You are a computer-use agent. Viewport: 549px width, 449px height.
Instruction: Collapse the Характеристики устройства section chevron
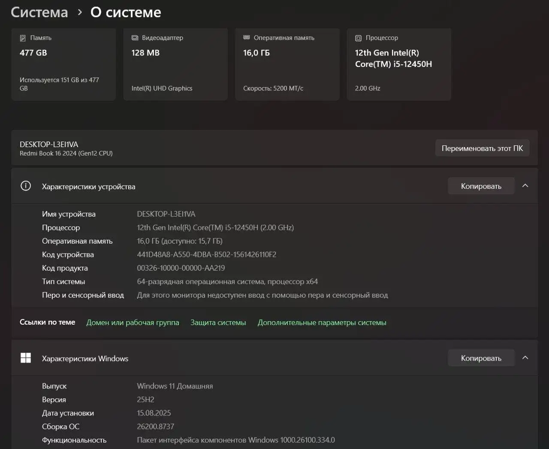point(525,186)
